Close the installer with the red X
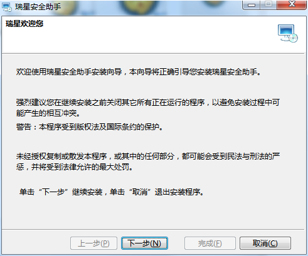This screenshot has height=256, width=308. [292, 4]
